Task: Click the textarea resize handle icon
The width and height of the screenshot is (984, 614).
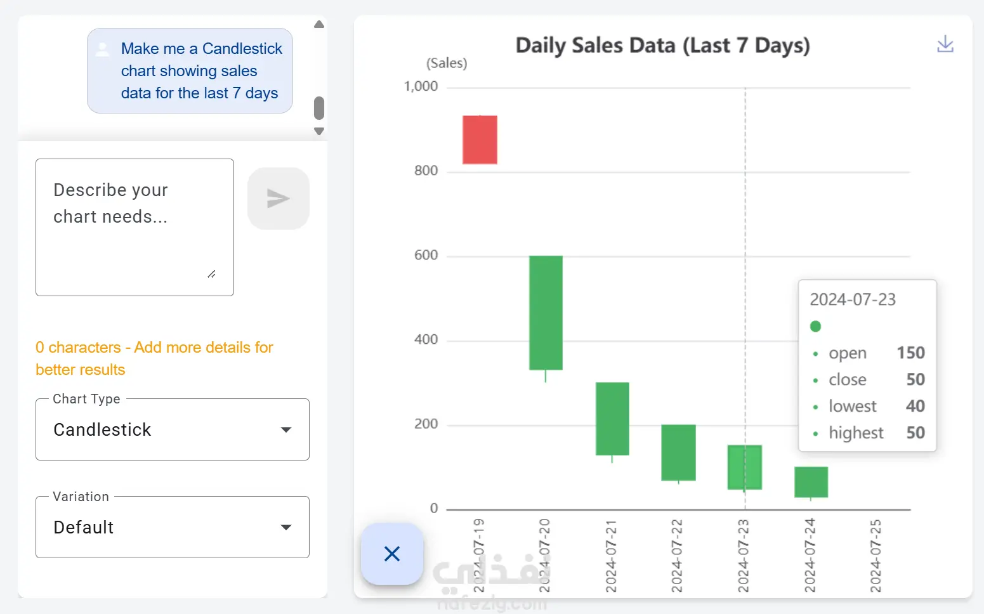Action: (x=211, y=274)
